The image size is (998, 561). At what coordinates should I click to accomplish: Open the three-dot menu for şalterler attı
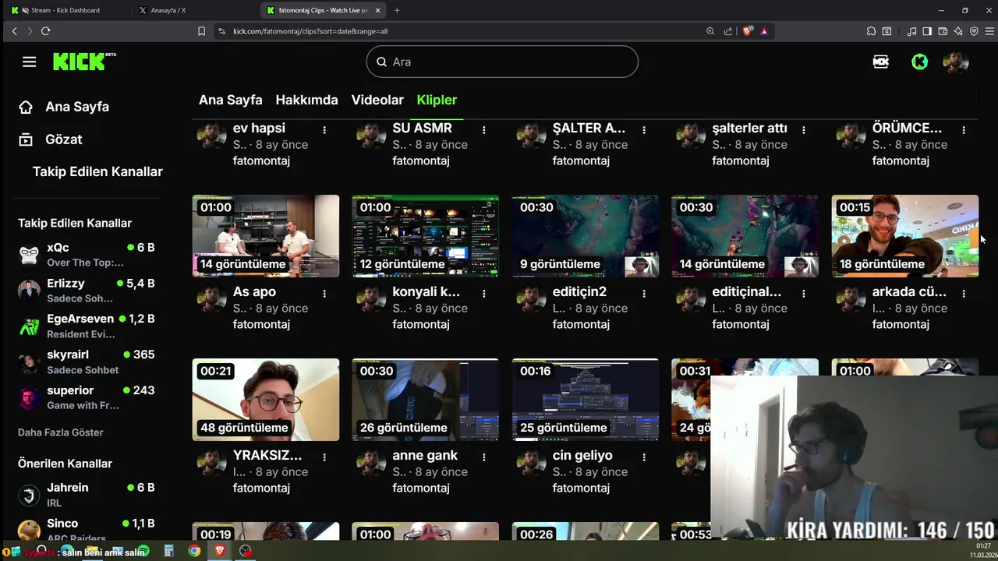[x=804, y=130]
